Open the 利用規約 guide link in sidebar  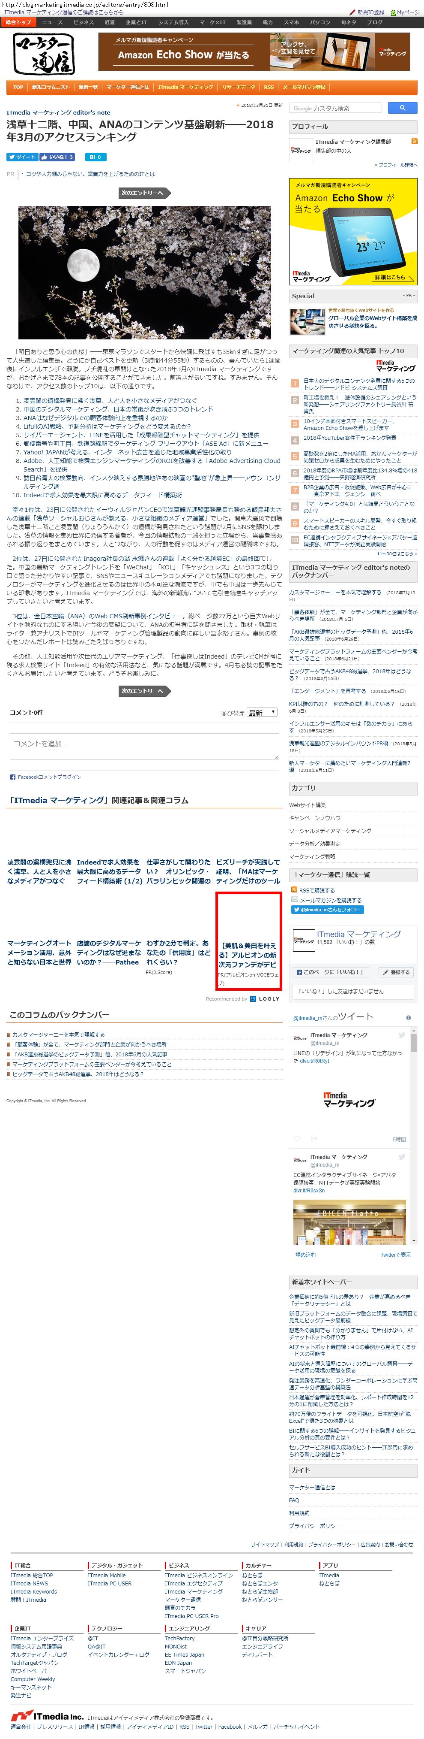[x=299, y=1513]
